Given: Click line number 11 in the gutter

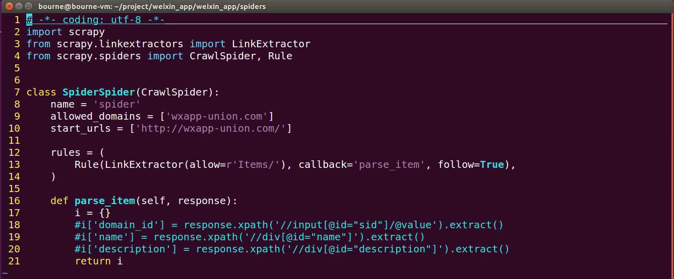Looking at the screenshot, I should [14, 140].
